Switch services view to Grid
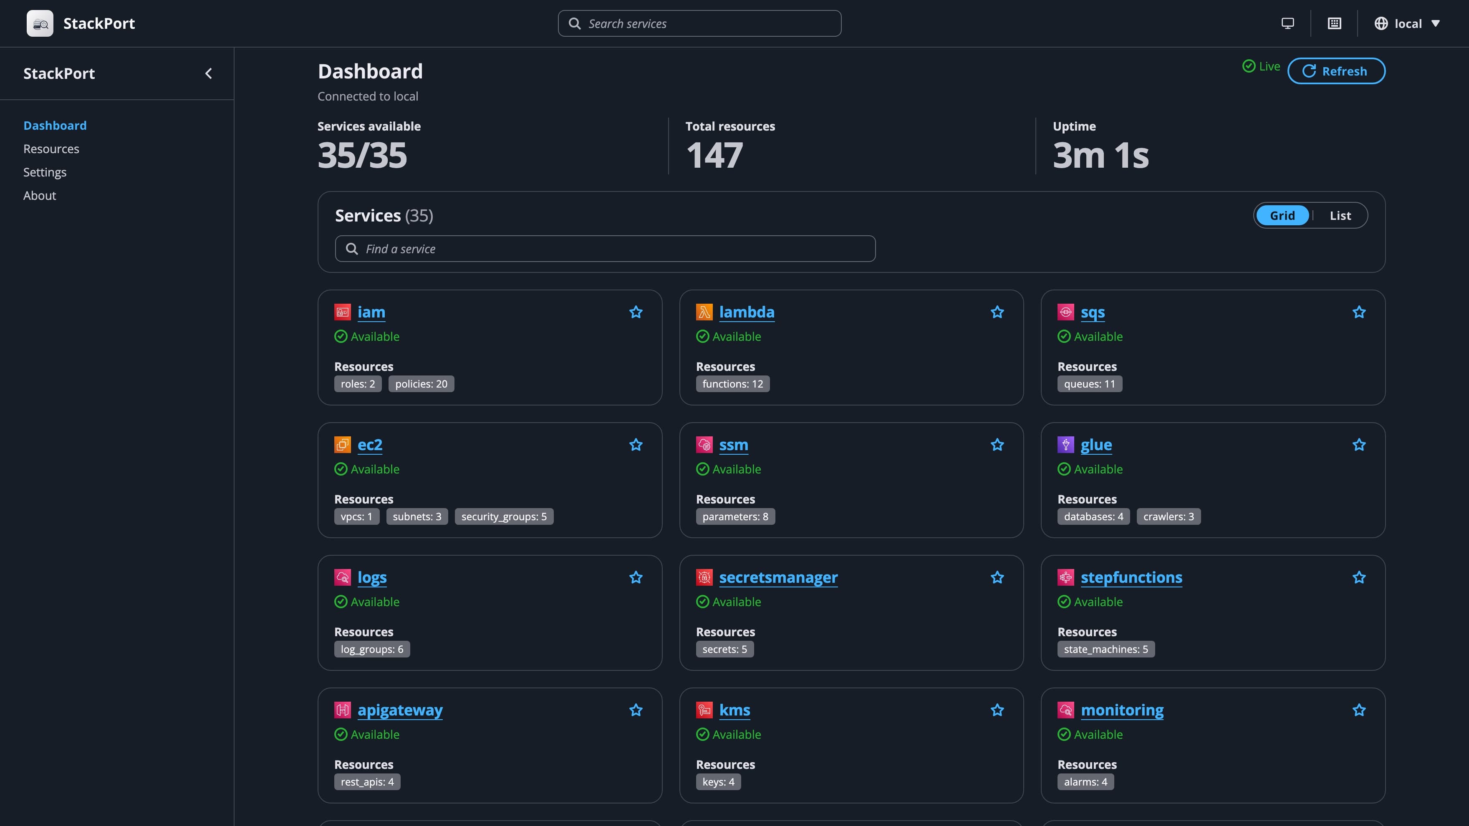The height and width of the screenshot is (826, 1469). pyautogui.click(x=1282, y=216)
